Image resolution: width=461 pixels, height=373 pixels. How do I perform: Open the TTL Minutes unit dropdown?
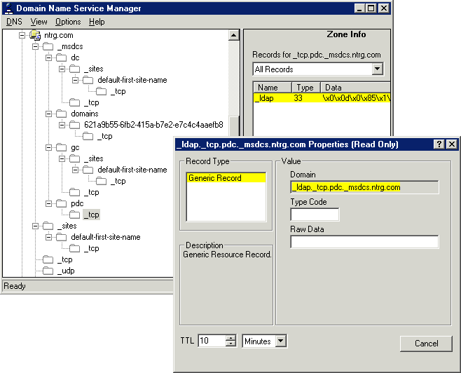[x=280, y=341]
